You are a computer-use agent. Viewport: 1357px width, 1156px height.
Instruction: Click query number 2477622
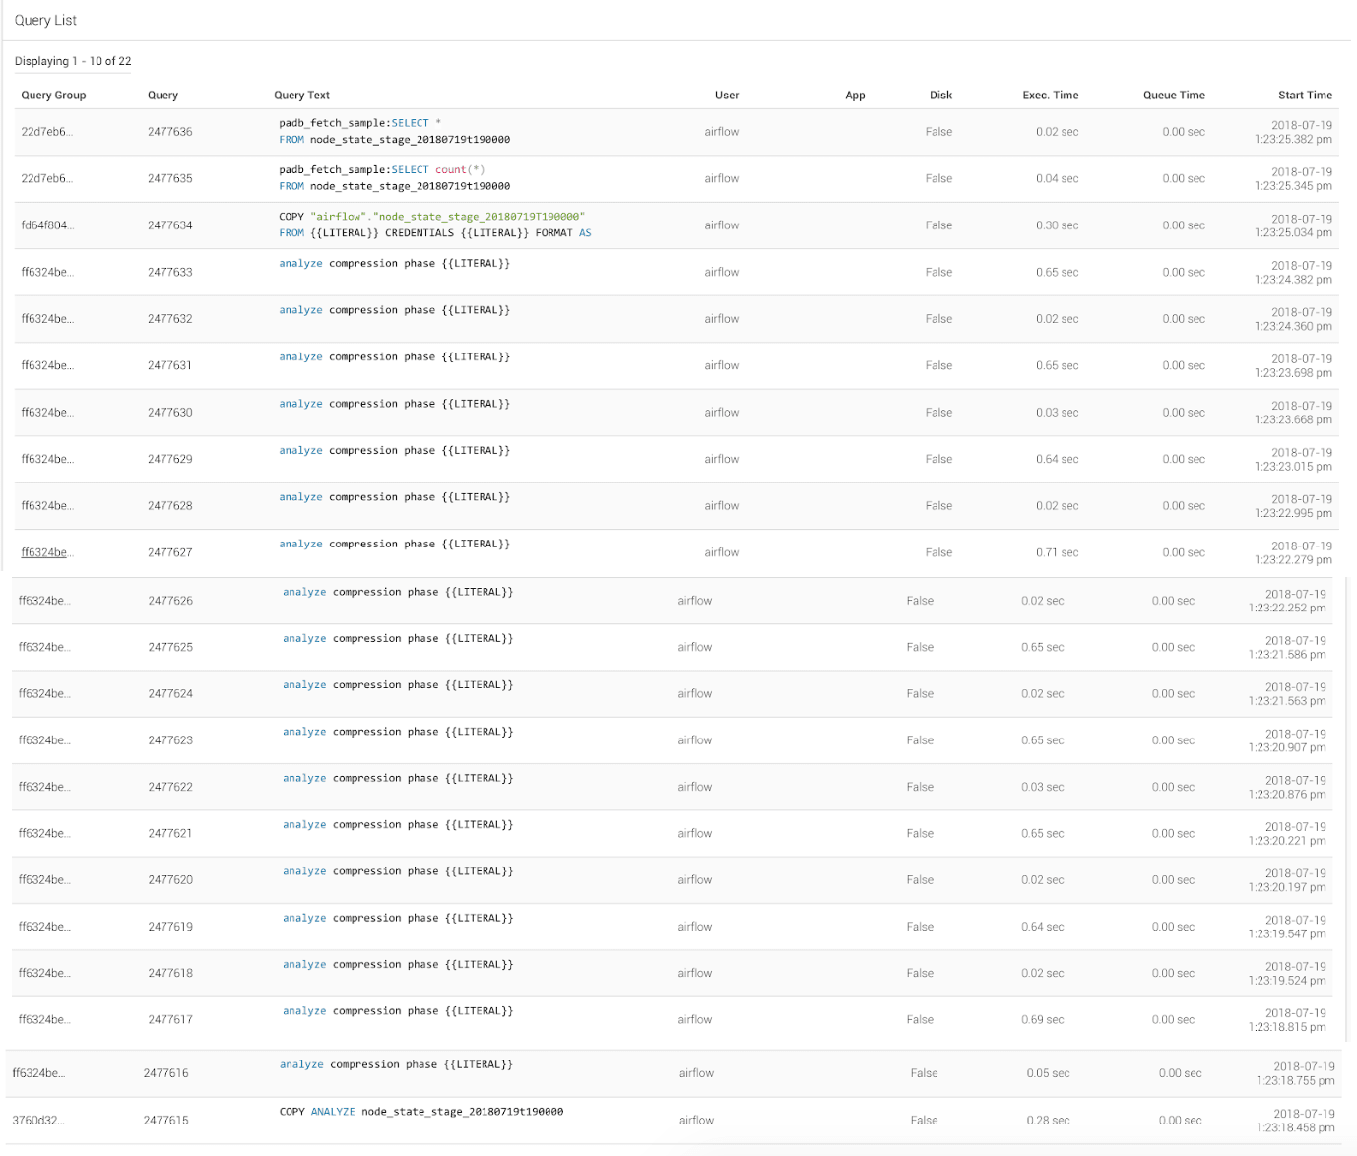(x=170, y=787)
